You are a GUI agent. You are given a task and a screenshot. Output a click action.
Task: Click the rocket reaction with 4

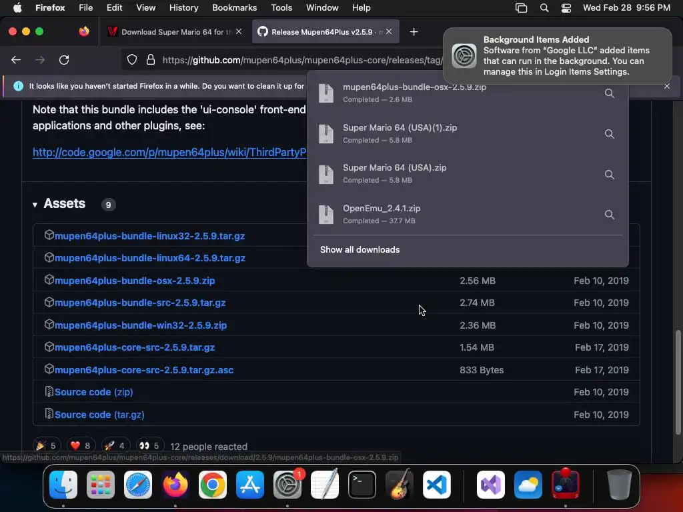(115, 445)
